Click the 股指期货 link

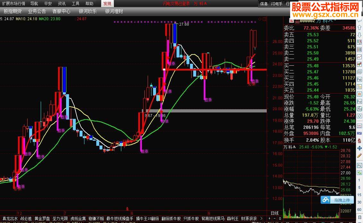13,11
